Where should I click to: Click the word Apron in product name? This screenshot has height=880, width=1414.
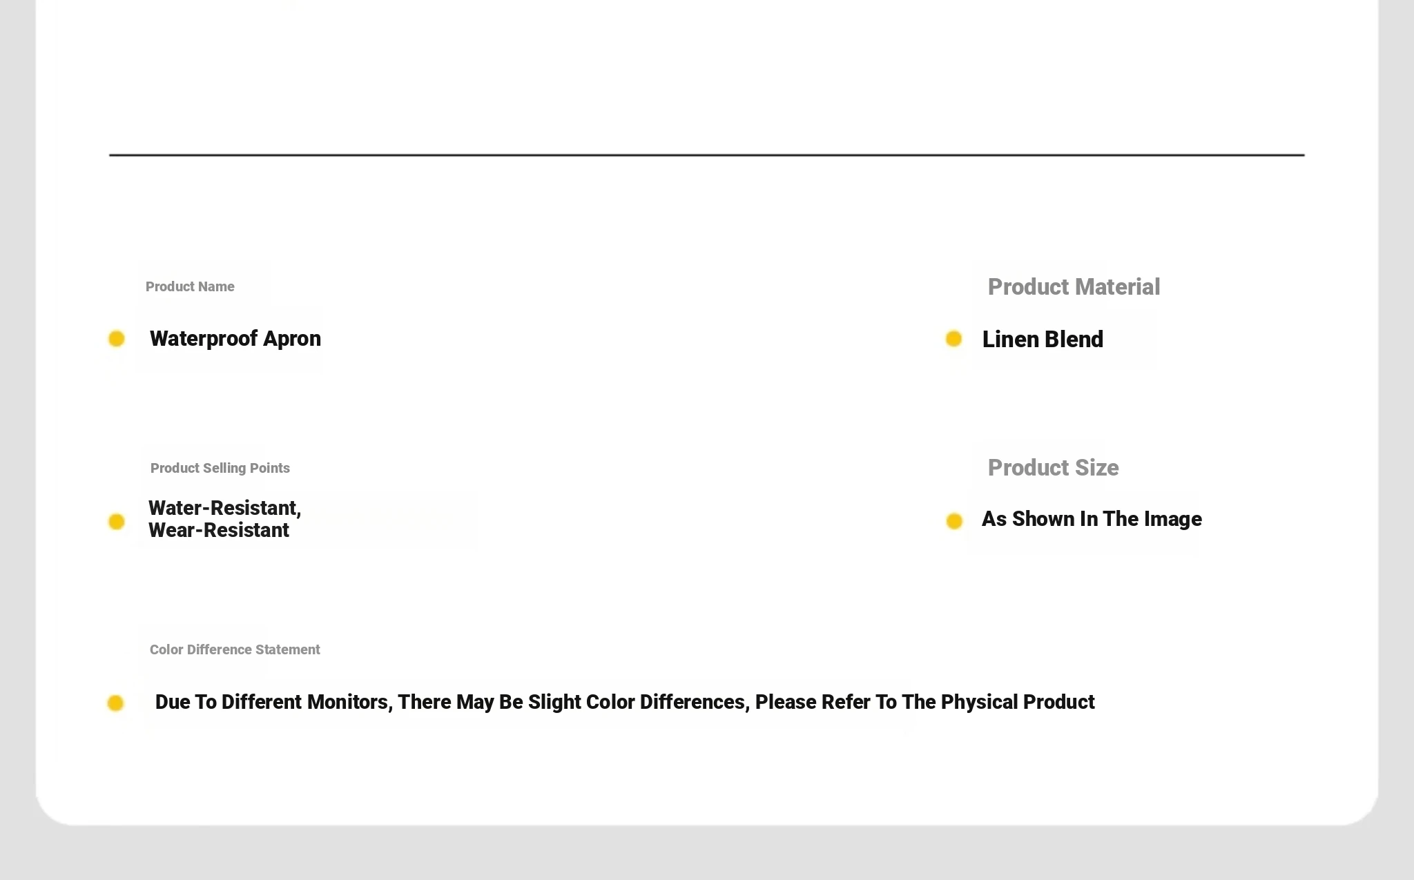tap(292, 339)
